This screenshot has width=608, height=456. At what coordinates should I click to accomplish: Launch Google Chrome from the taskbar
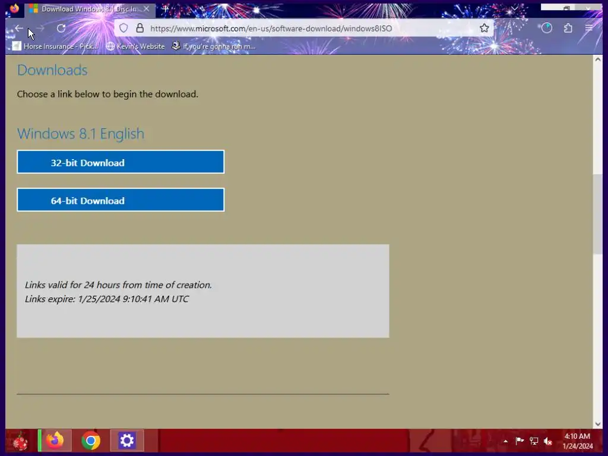pyautogui.click(x=91, y=441)
